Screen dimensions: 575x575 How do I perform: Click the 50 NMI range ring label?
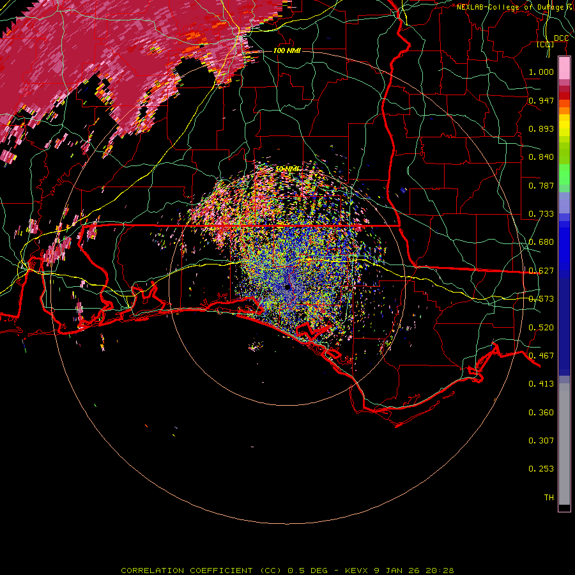(287, 169)
